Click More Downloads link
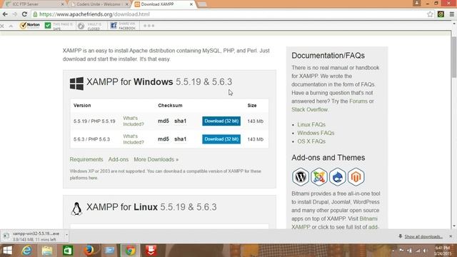The height and width of the screenshot is (257, 457). [156, 159]
